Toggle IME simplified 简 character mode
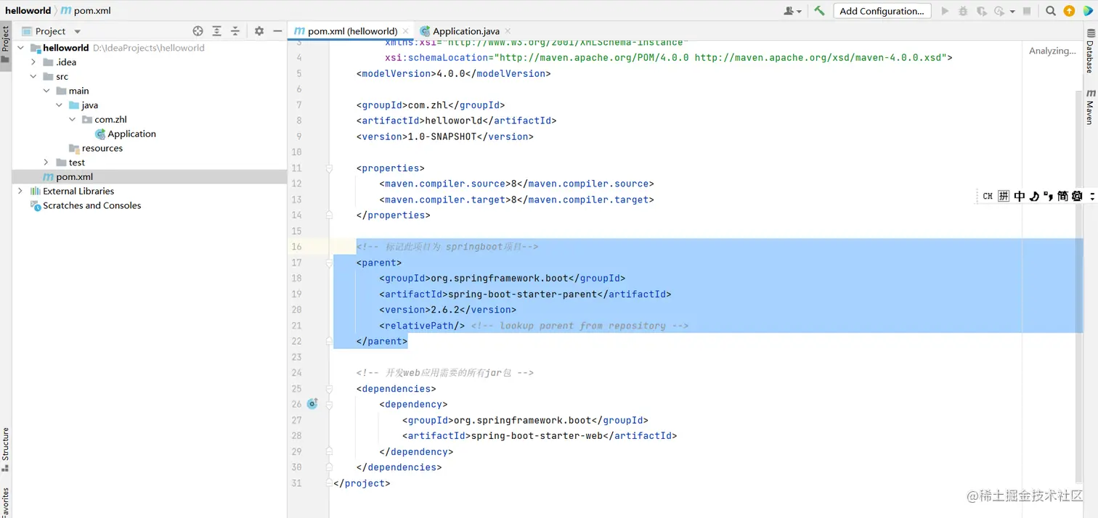The image size is (1098, 518). (x=1062, y=196)
